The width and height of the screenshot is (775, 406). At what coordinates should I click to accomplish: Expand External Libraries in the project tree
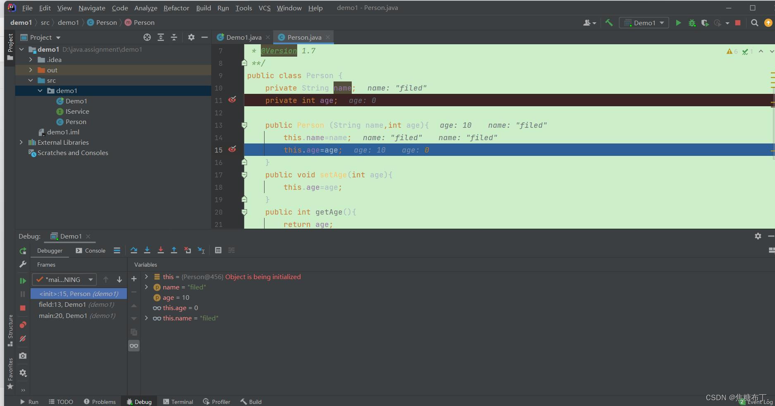21,142
